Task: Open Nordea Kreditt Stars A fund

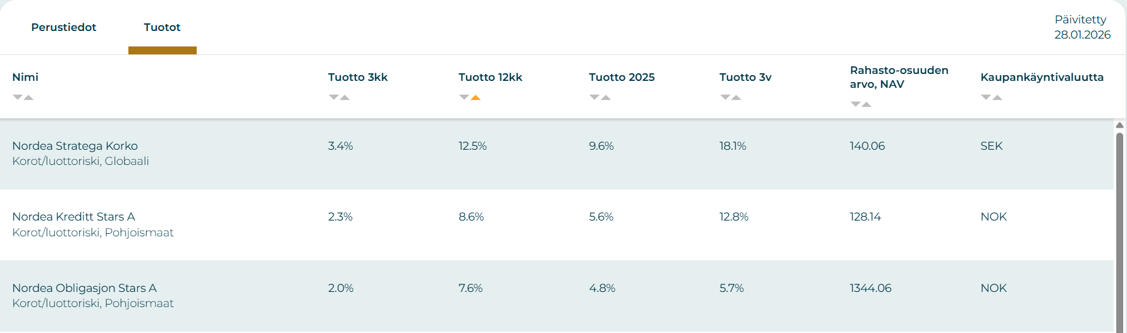Action: (x=74, y=217)
